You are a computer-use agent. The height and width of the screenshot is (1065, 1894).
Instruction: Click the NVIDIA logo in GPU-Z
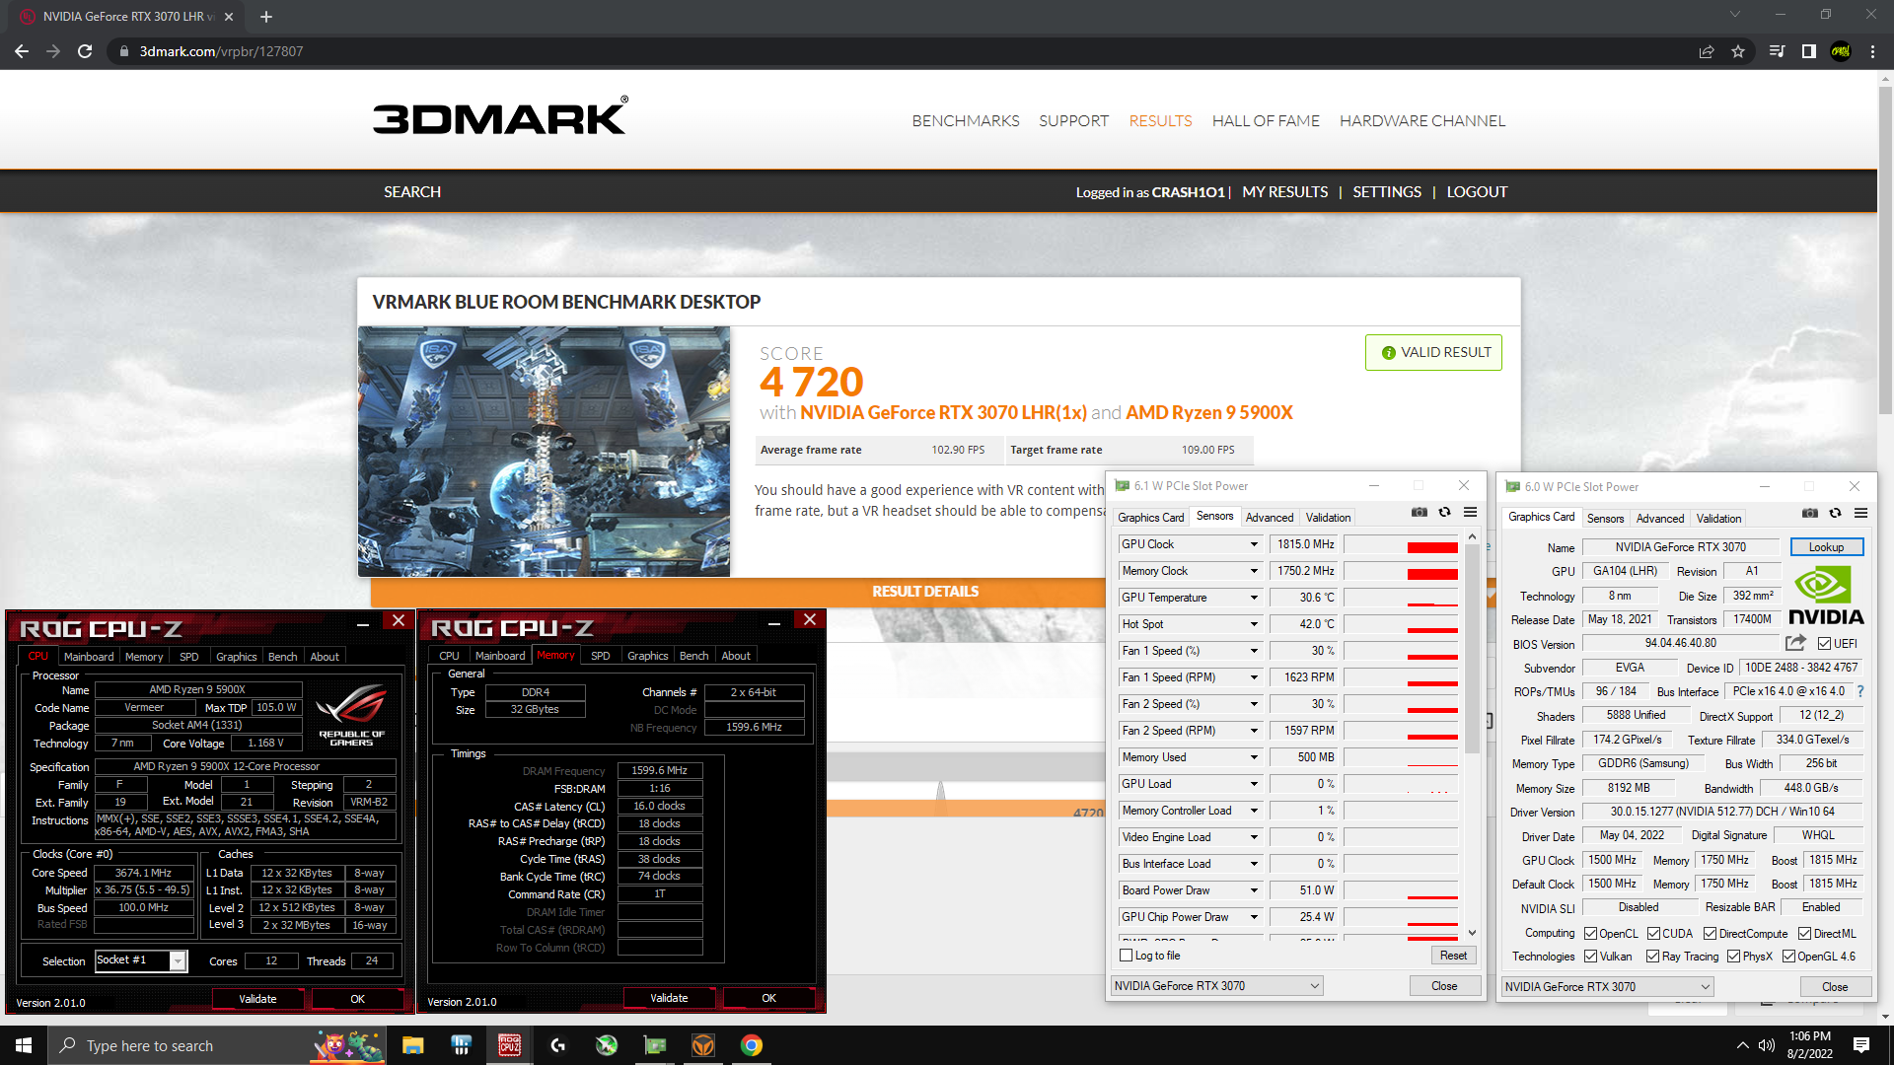point(1825,596)
